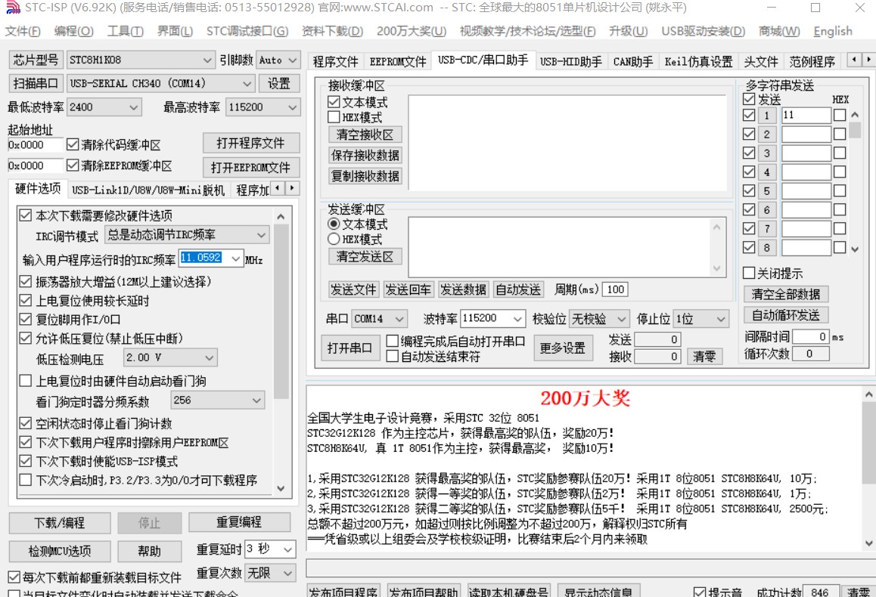This screenshot has width=876, height=597.
Task: Toggle 复位脚用作I/O口 checkbox
Action: tap(25, 319)
